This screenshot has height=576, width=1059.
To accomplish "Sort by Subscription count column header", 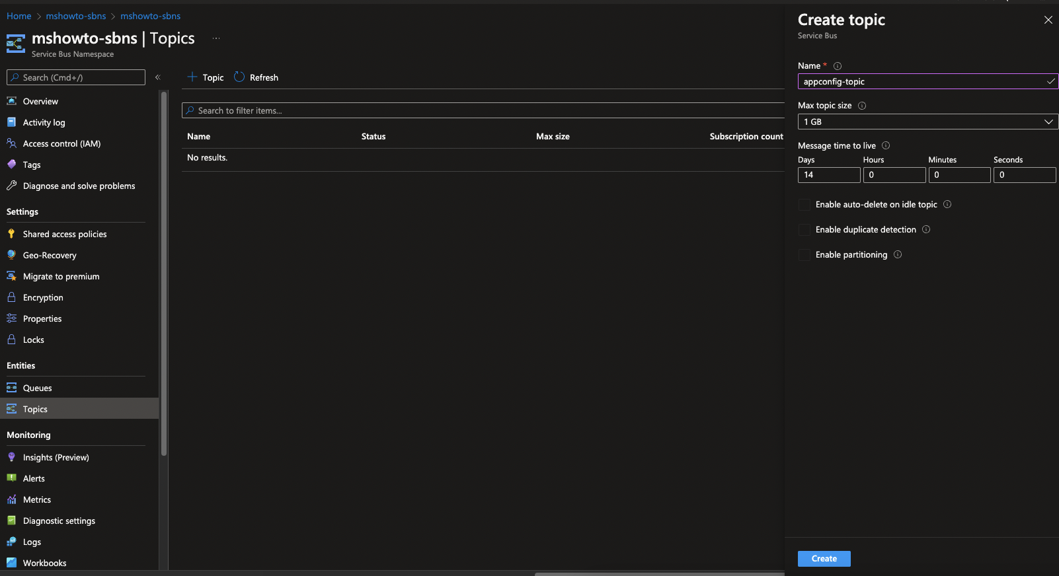I will click(746, 137).
